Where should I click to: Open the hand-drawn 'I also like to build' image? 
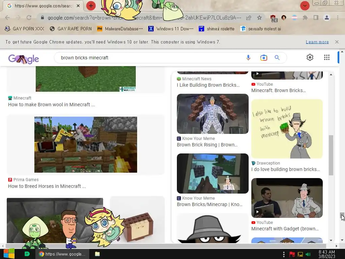click(x=287, y=129)
